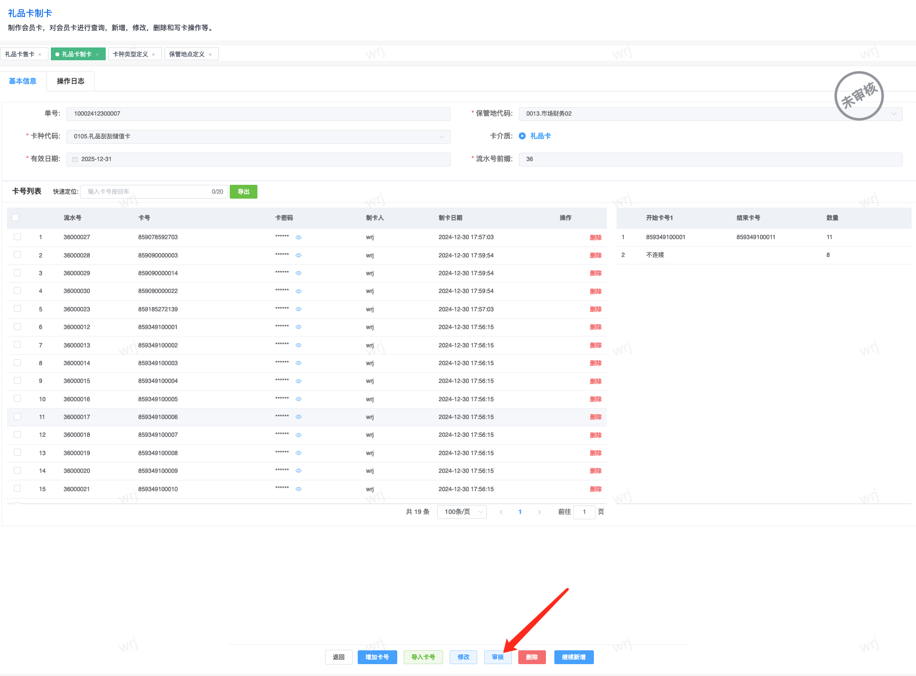
Task: Open the 卡种类型定义 tab
Action: tap(130, 54)
